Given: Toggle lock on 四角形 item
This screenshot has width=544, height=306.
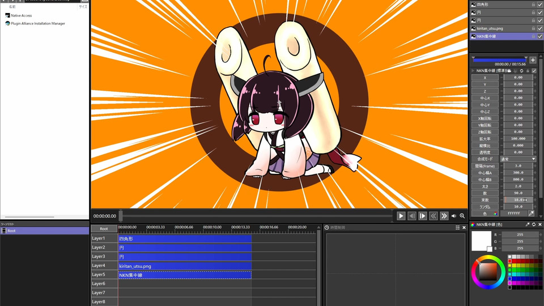Looking at the screenshot, I should [x=533, y=5].
